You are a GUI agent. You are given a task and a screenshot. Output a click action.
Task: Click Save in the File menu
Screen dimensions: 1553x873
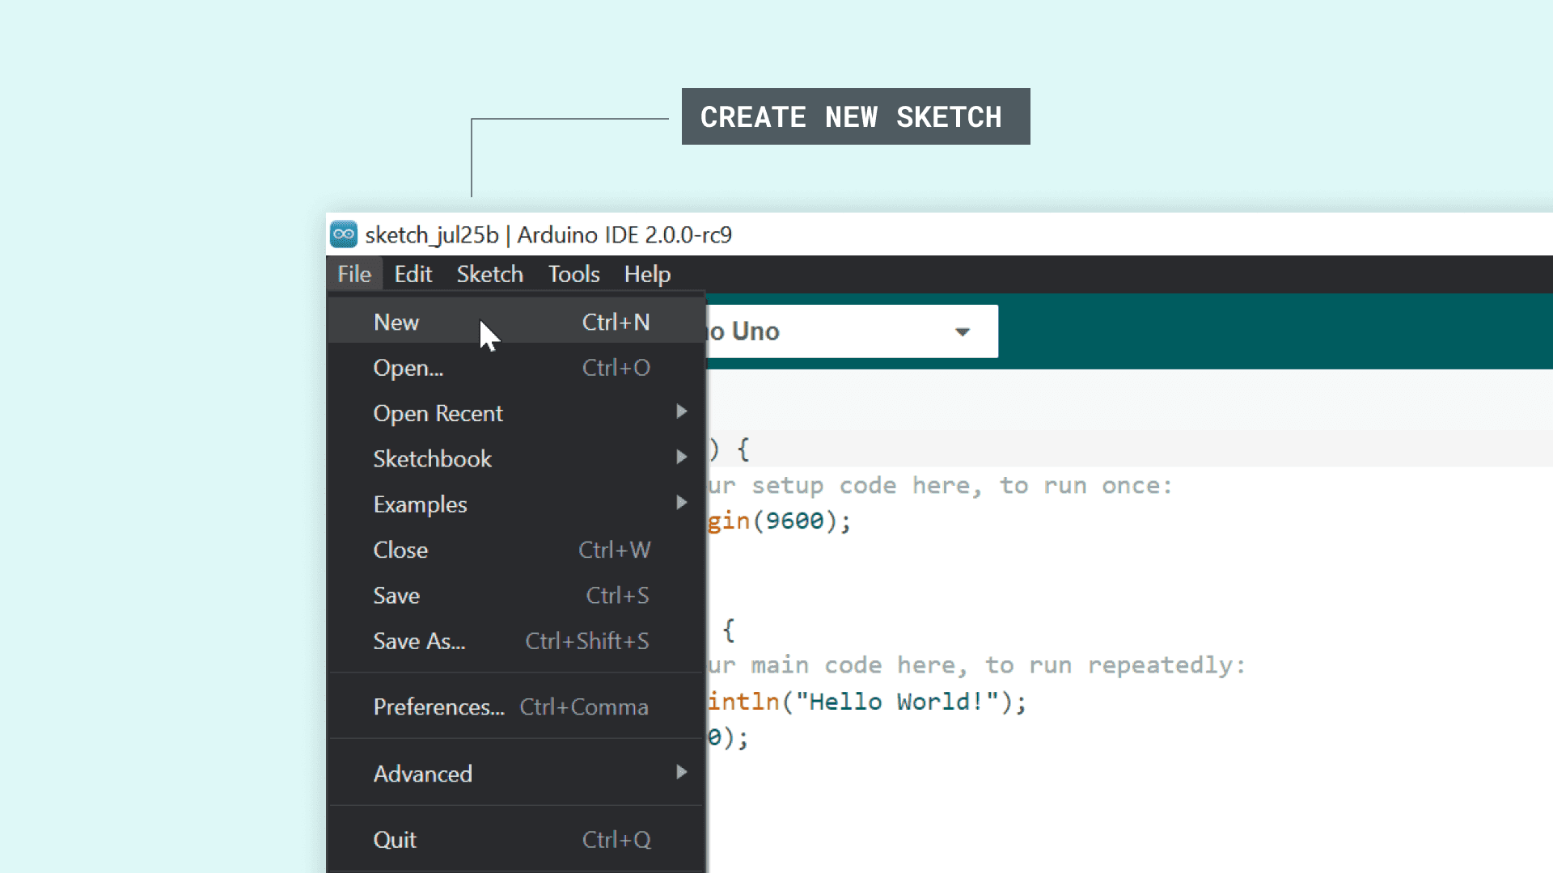[x=396, y=596]
